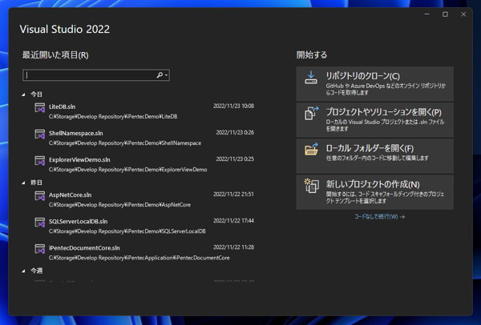Open ShellNamespace.sln from recent list
This screenshot has width=481, height=325.
click(x=144, y=138)
